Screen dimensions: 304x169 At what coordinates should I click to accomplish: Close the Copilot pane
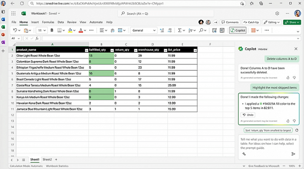296,49
